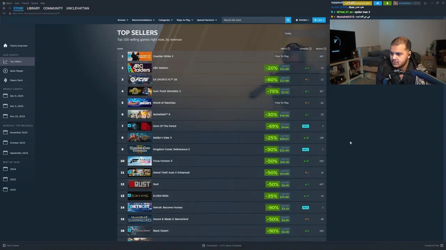Click EA SPORTS FC 26 thumbnail
The image size is (446, 250).
click(x=140, y=80)
